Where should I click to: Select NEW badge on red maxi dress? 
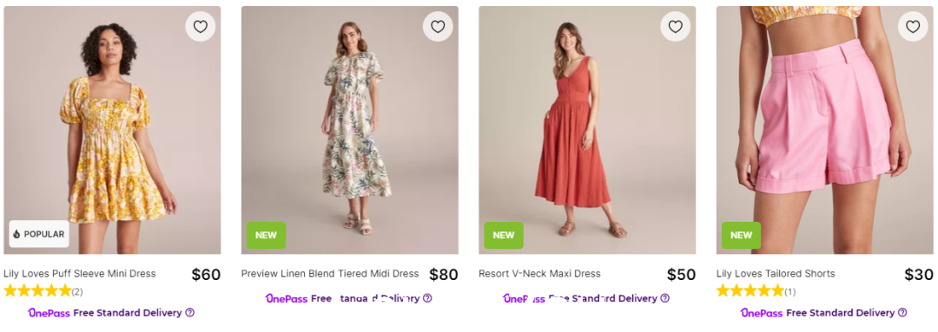(x=504, y=235)
